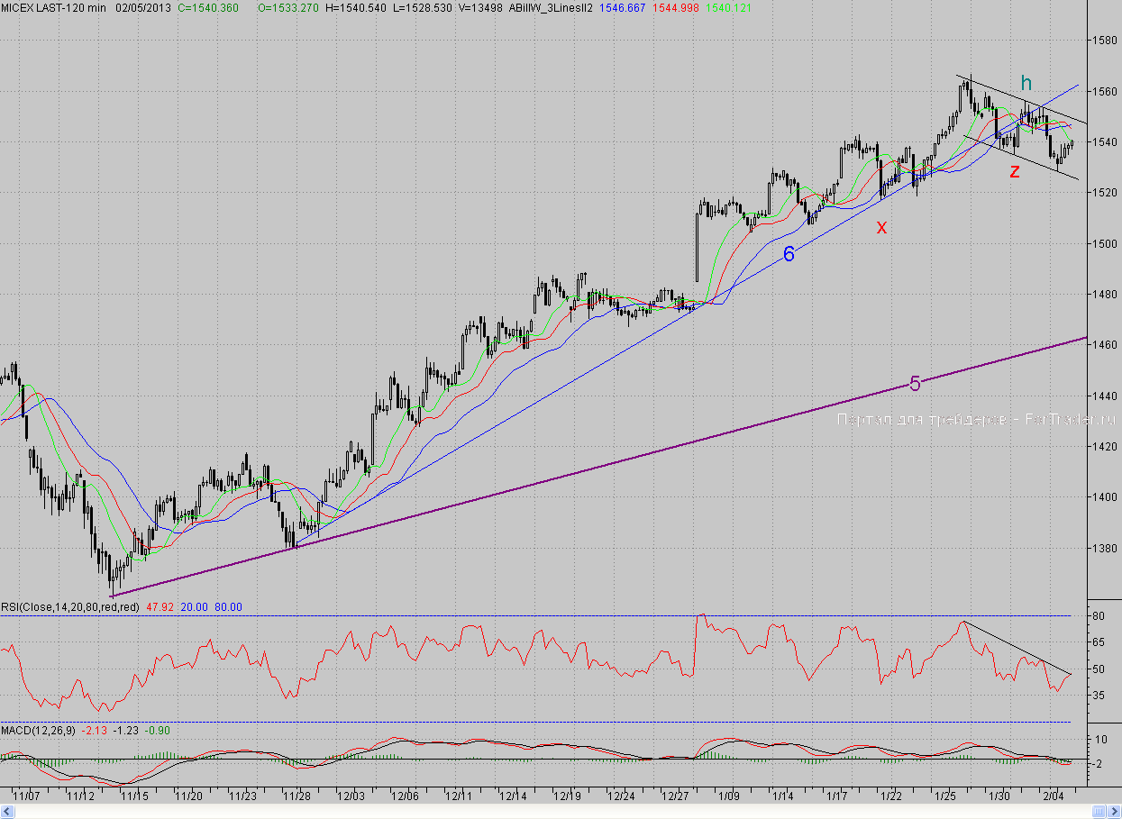The image size is (1122, 819).
Task: Click the RSI current value 47.92
Action: tap(159, 608)
